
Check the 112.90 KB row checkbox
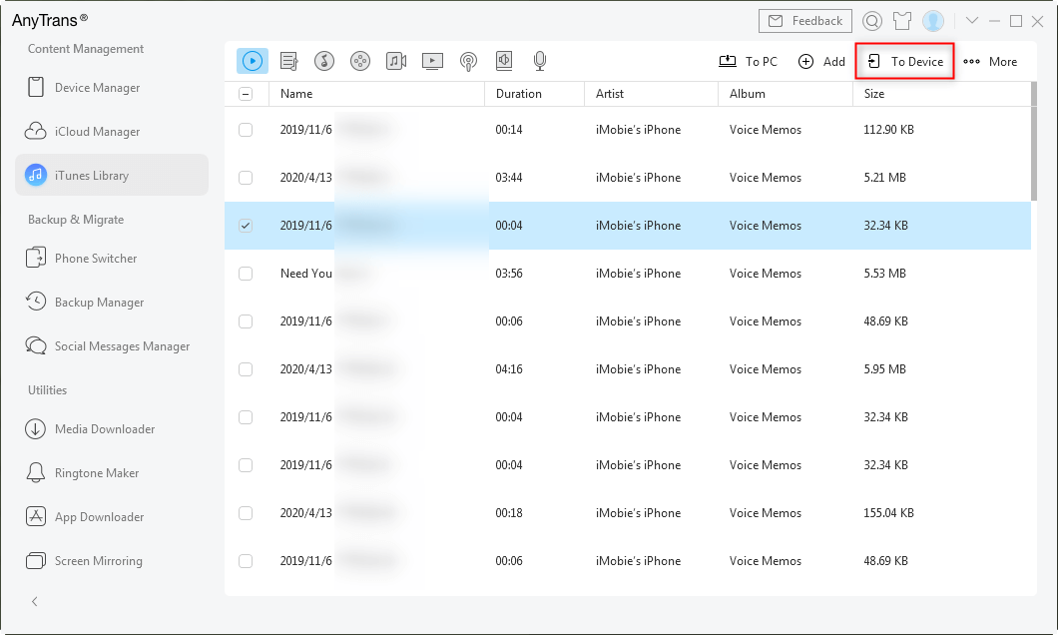click(246, 130)
